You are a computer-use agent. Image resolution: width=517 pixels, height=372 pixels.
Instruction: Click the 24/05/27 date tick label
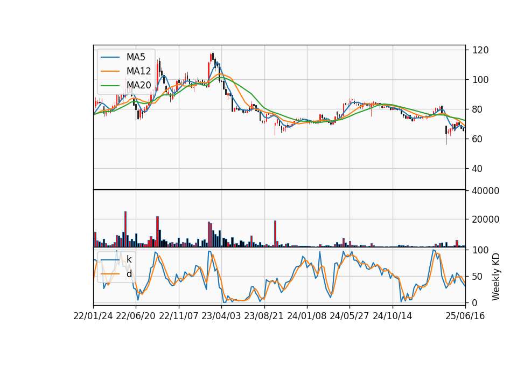pos(350,316)
